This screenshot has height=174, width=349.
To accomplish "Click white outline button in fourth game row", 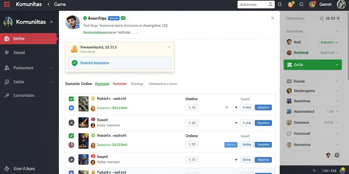I will click(x=247, y=160).
